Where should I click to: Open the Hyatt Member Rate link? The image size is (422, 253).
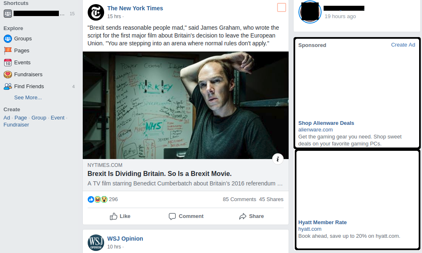(x=322, y=223)
